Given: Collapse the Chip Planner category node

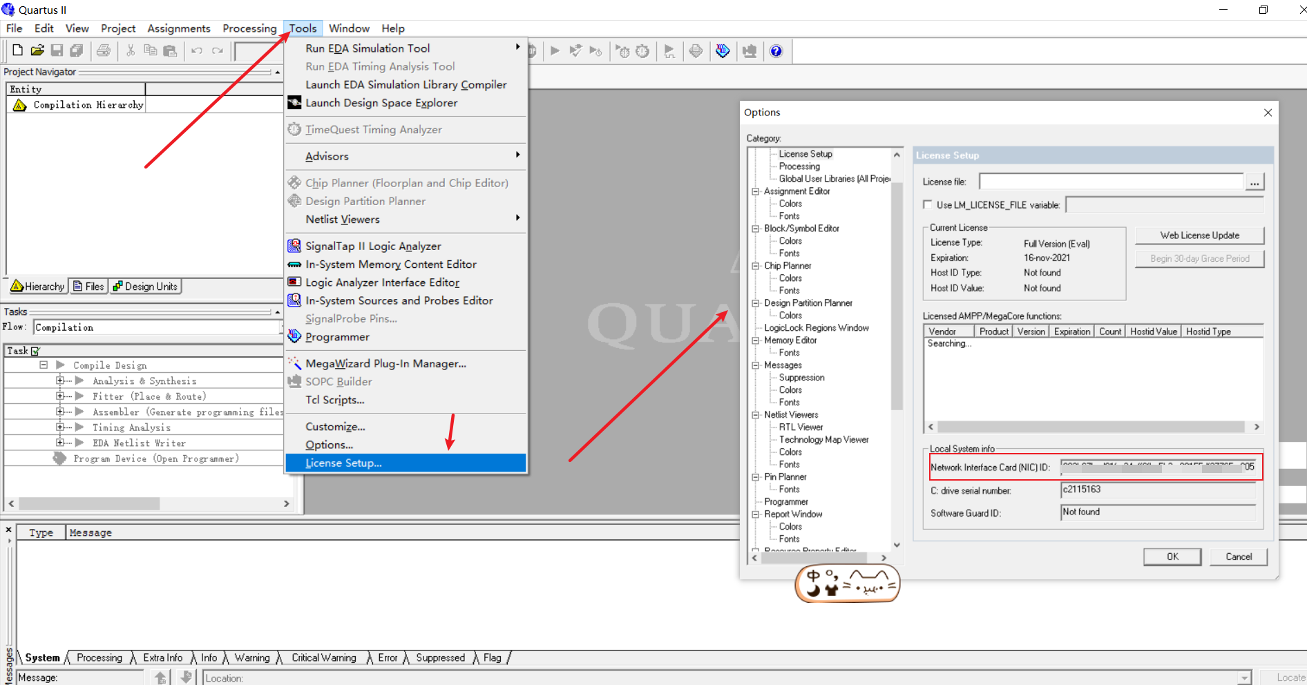Looking at the screenshot, I should (x=756, y=266).
